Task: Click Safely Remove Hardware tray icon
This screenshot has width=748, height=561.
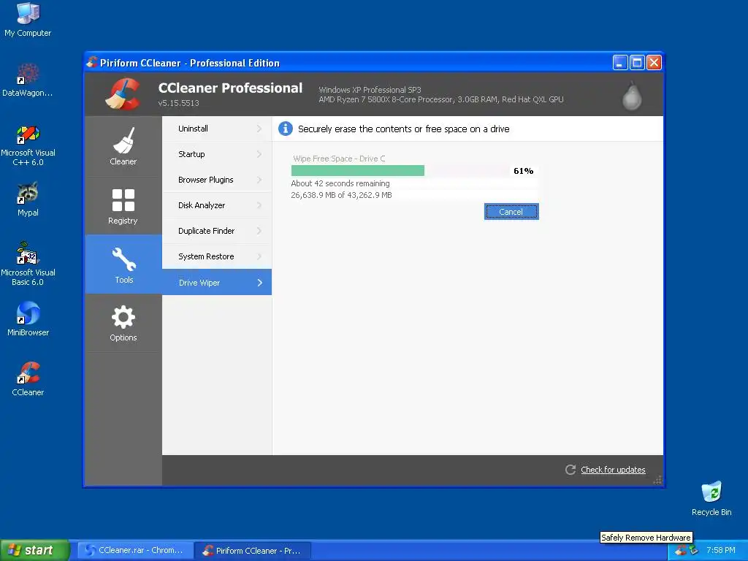Action: click(x=693, y=551)
